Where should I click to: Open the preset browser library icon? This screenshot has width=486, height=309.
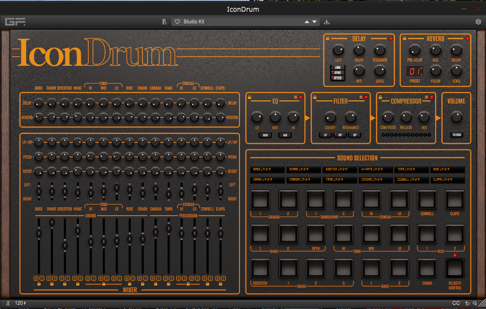(x=164, y=21)
